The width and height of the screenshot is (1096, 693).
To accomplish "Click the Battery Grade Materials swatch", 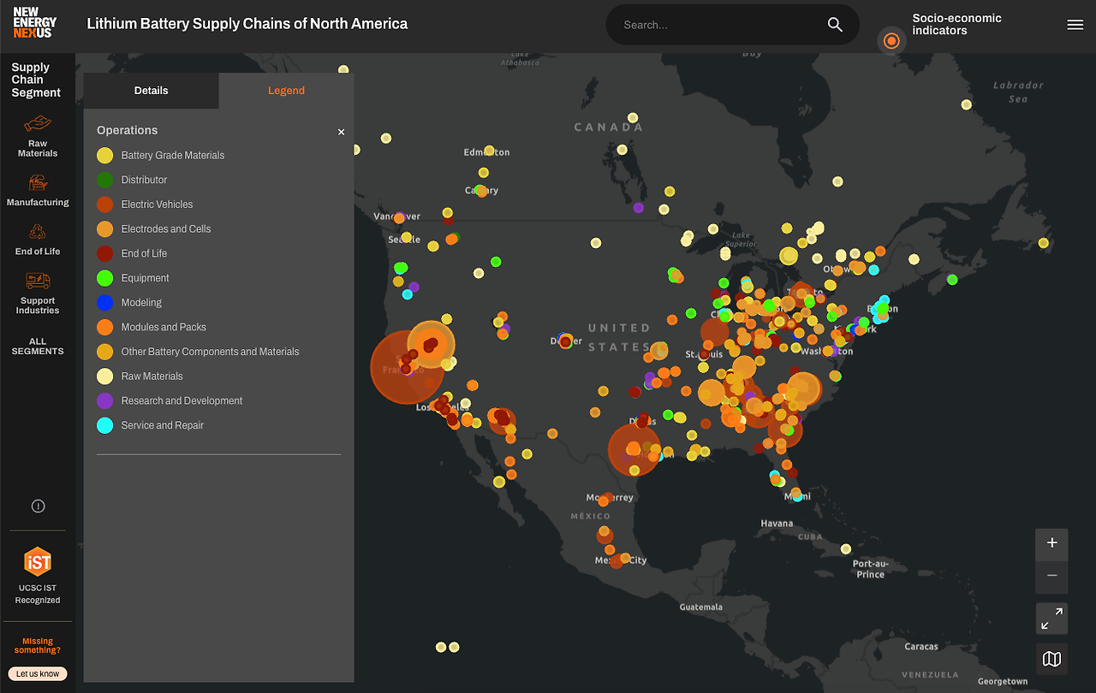I will point(104,156).
